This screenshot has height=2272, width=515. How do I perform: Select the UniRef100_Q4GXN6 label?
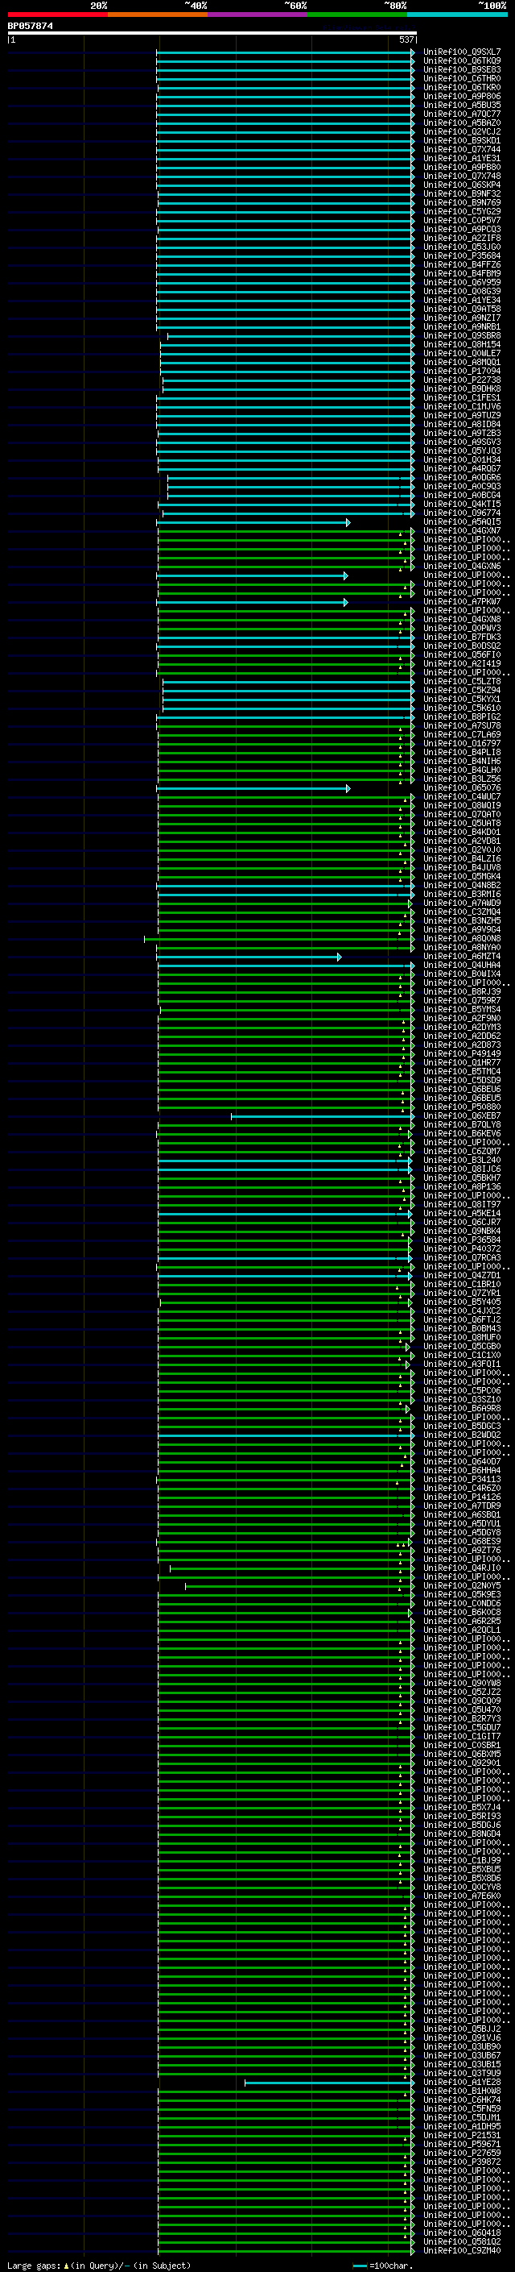462,567
